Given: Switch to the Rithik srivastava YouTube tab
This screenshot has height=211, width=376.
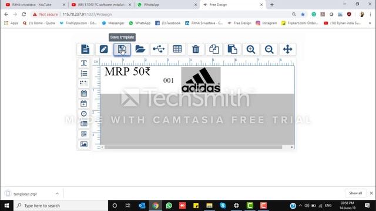Looking at the screenshot, I should coord(35,5).
